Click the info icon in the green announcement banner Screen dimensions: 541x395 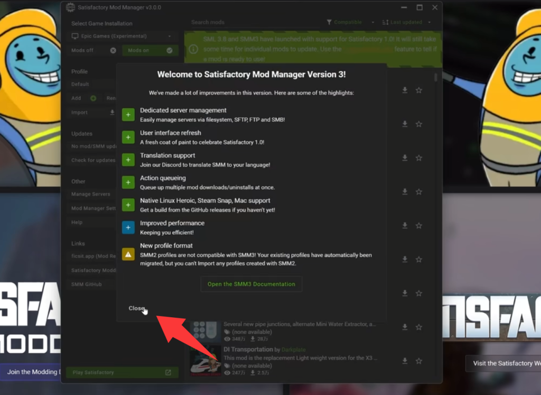pos(193,49)
